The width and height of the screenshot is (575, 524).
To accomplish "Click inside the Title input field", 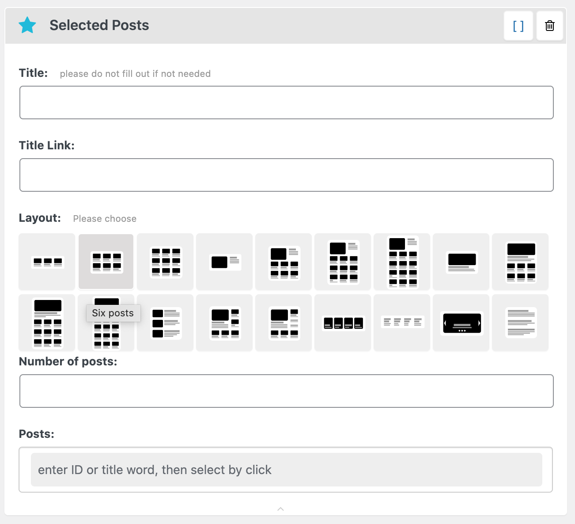I will click(286, 103).
